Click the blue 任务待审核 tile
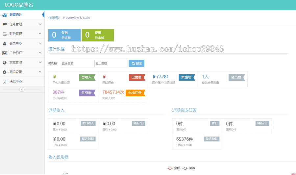 pyautogui.click(x=64, y=35)
